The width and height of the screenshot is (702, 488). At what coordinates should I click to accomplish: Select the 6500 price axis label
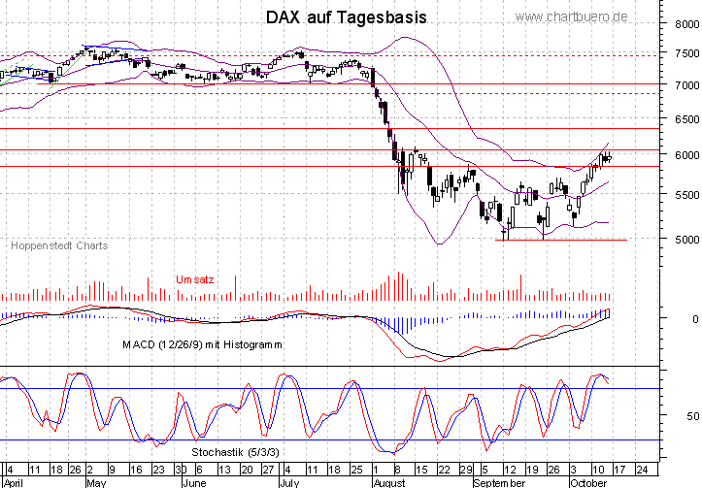pos(687,119)
